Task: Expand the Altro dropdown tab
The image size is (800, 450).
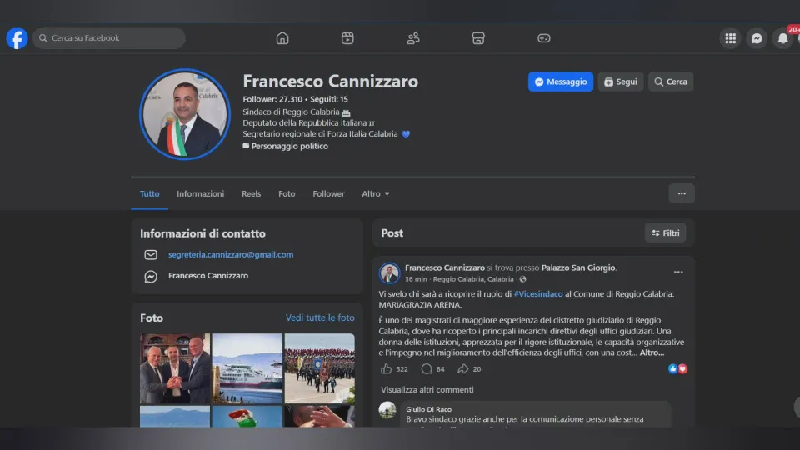Action: coord(376,194)
